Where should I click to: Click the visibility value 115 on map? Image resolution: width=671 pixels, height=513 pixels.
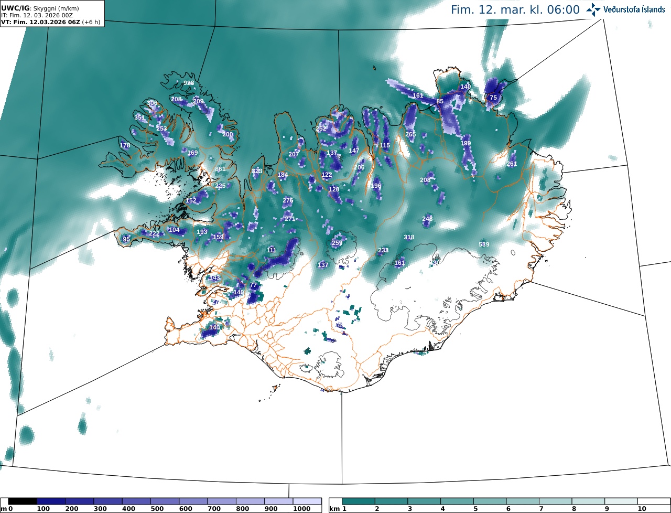[x=385, y=145]
